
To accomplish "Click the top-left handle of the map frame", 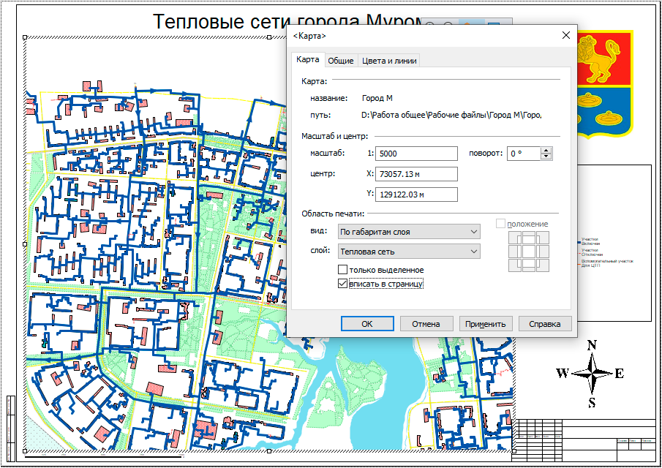I will pos(26,37).
